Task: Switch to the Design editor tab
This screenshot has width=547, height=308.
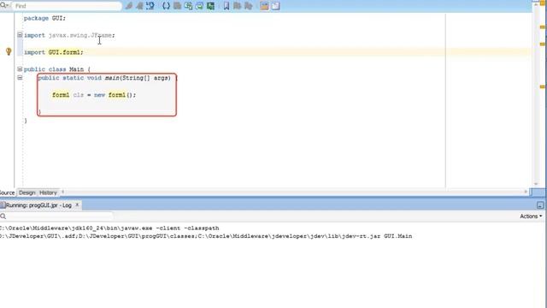Action: 26,192
